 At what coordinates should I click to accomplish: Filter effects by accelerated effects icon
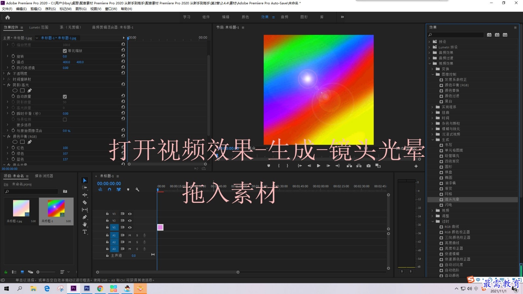489,35
